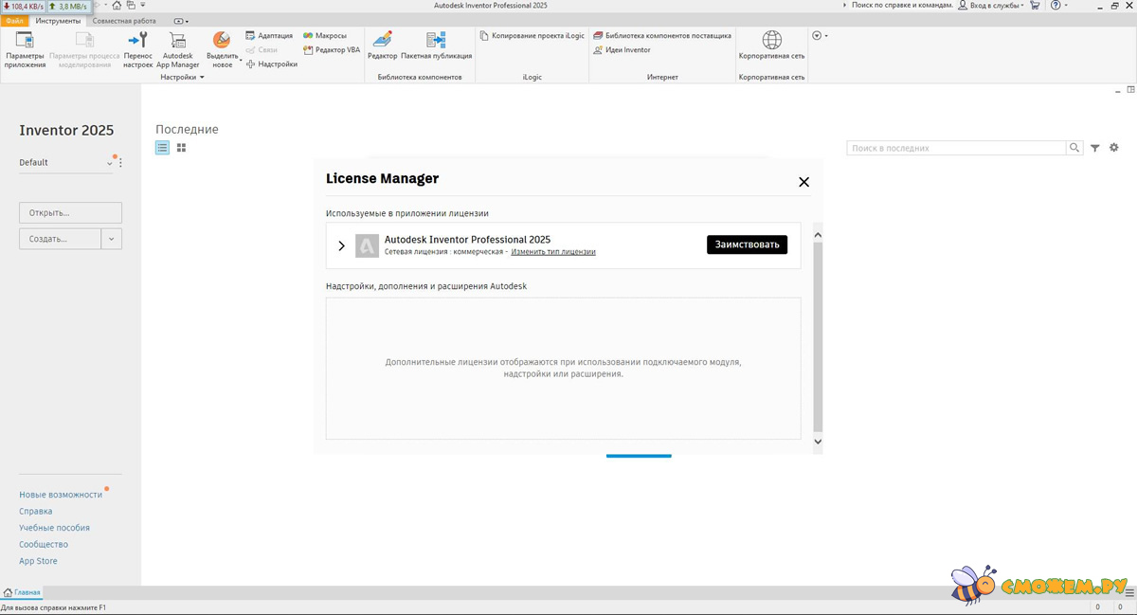Click the Поиск в последних search field
The height and width of the screenshot is (615, 1137).
[x=956, y=148]
